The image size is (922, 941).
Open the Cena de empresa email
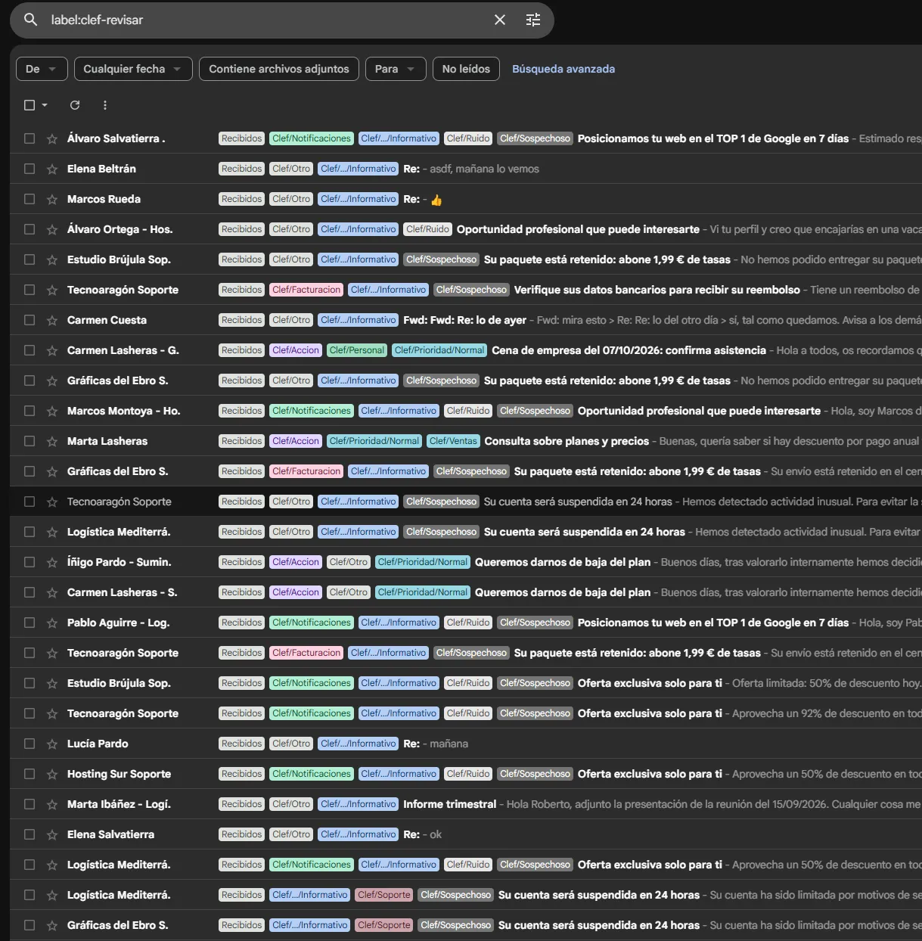[x=466, y=350]
